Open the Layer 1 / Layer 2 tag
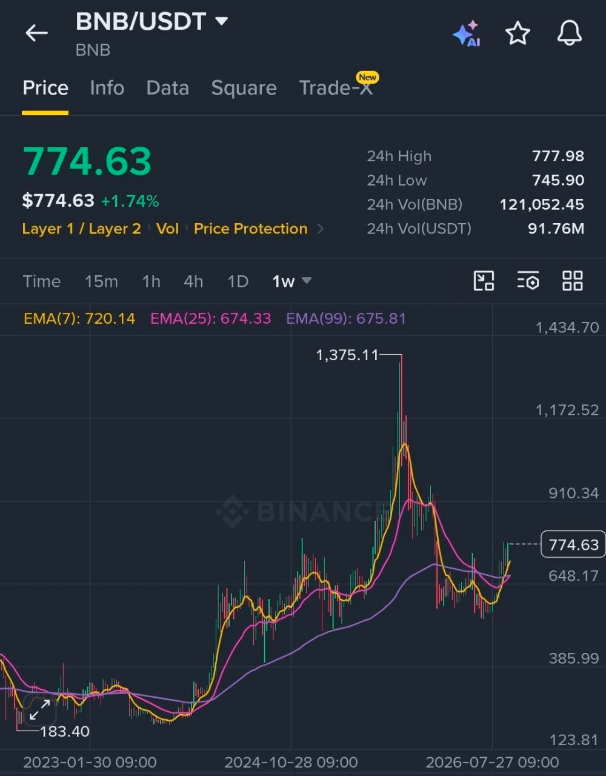The image size is (606, 776). [82, 229]
